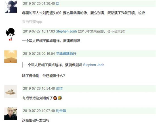Open the desert avatar of 灵魂踽踽独行
The image size is (156, 127).
point(10,57)
